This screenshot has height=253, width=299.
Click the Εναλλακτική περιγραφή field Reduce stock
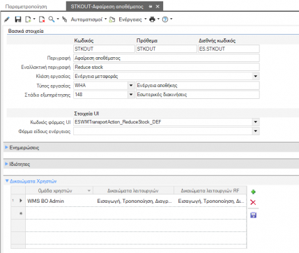(x=167, y=67)
